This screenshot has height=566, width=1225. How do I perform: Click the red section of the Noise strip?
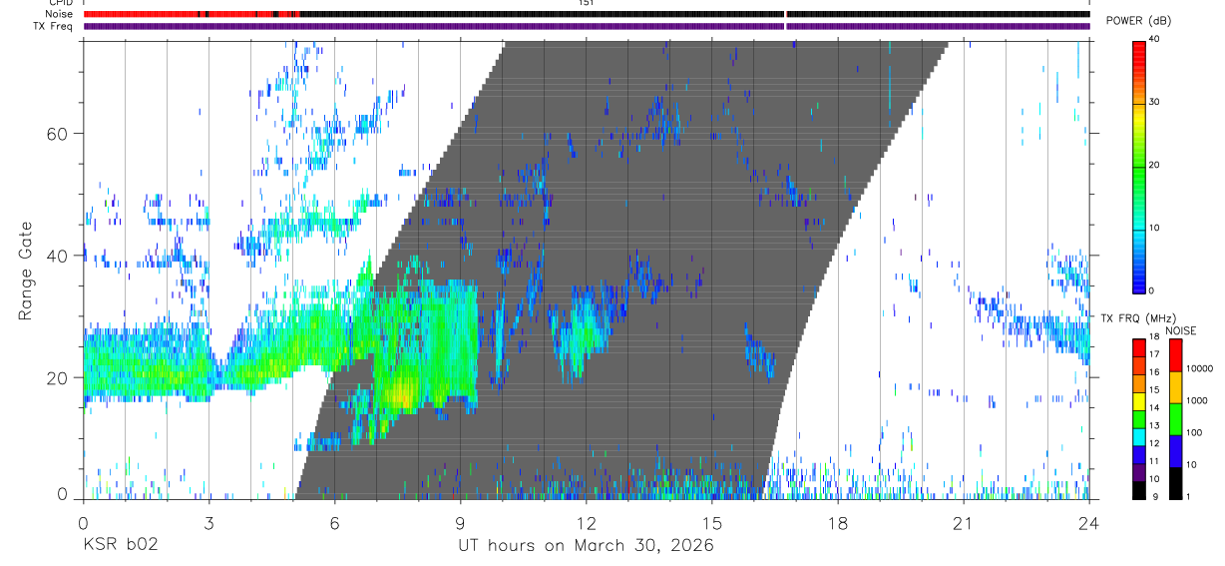coord(191,14)
